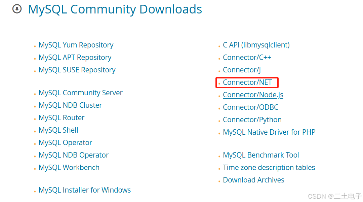This screenshot has height=202, width=363.
Task: Select the Connector/Python link
Action: (x=252, y=120)
